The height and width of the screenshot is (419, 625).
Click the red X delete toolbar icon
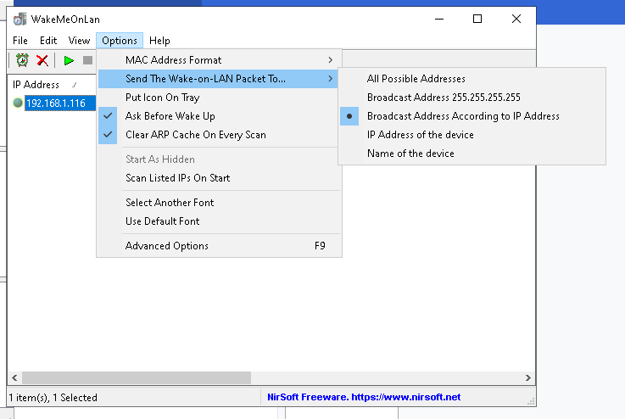[x=42, y=60]
